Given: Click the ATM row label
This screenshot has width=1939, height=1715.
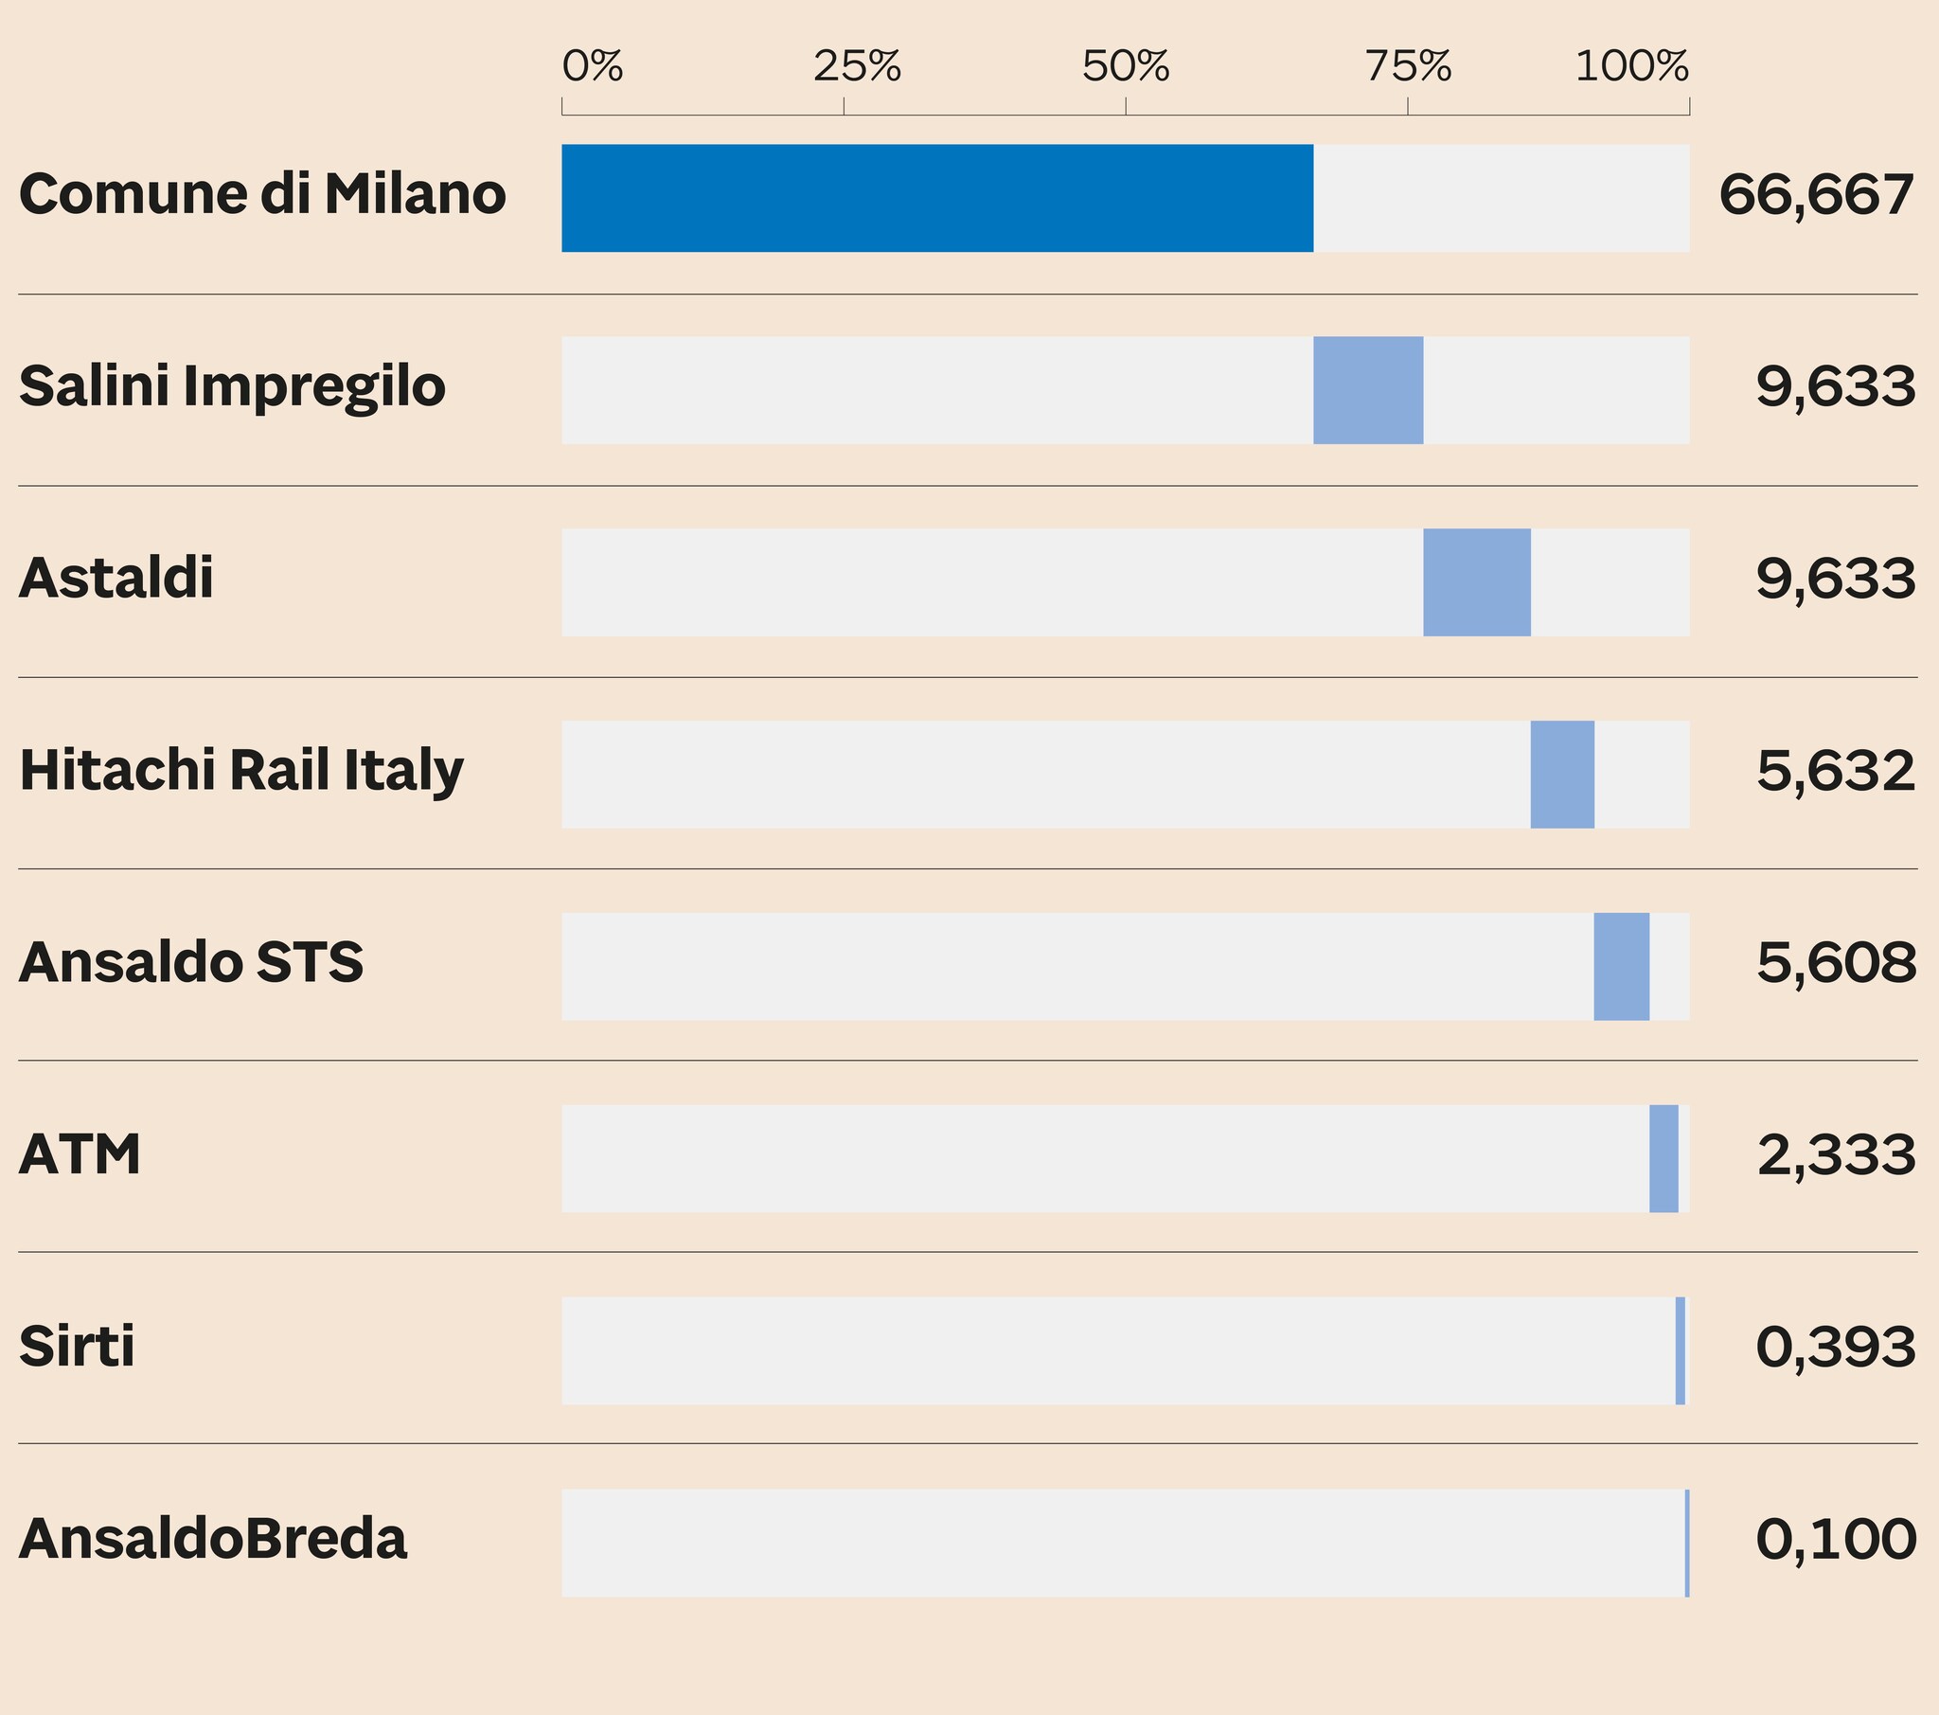Looking at the screenshot, I should coord(80,1155).
